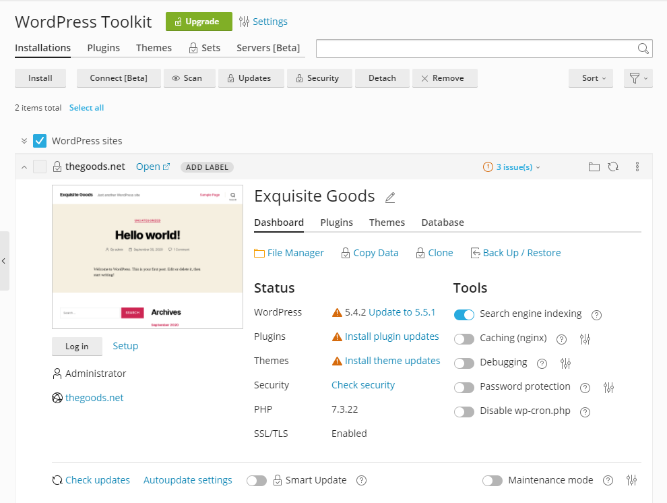
Task: Open the filter funnel menu
Action: pyautogui.click(x=638, y=78)
